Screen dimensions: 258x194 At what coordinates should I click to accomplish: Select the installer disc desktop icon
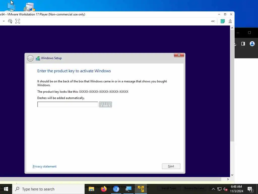(29, 7)
